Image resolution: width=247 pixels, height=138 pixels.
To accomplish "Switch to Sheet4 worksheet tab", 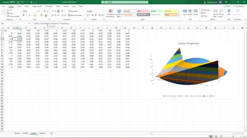I will point(42,133).
